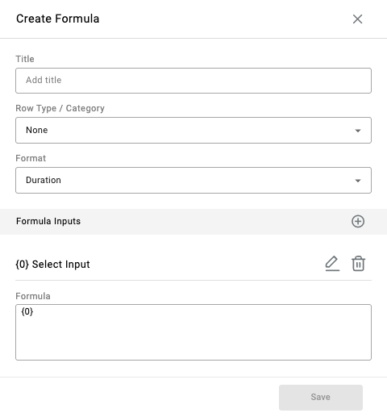The width and height of the screenshot is (387, 417).
Task: Click the {0} token in the Formula box
Action: 27,312
